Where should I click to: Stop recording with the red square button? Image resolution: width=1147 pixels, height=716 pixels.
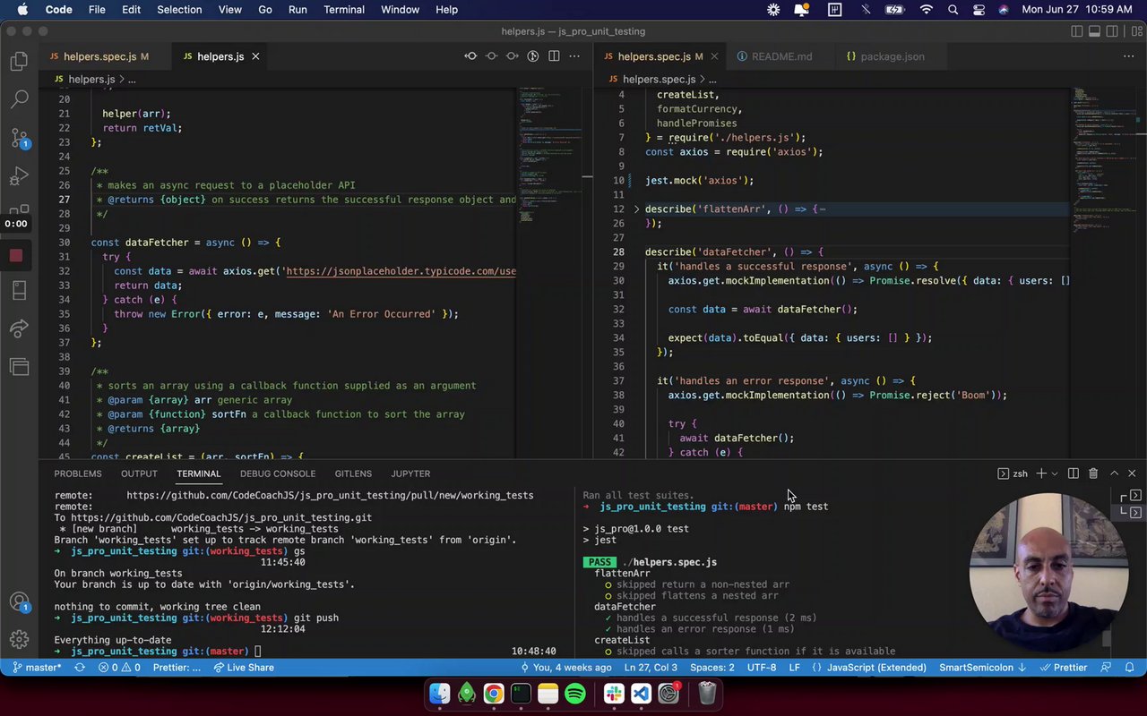point(15,256)
